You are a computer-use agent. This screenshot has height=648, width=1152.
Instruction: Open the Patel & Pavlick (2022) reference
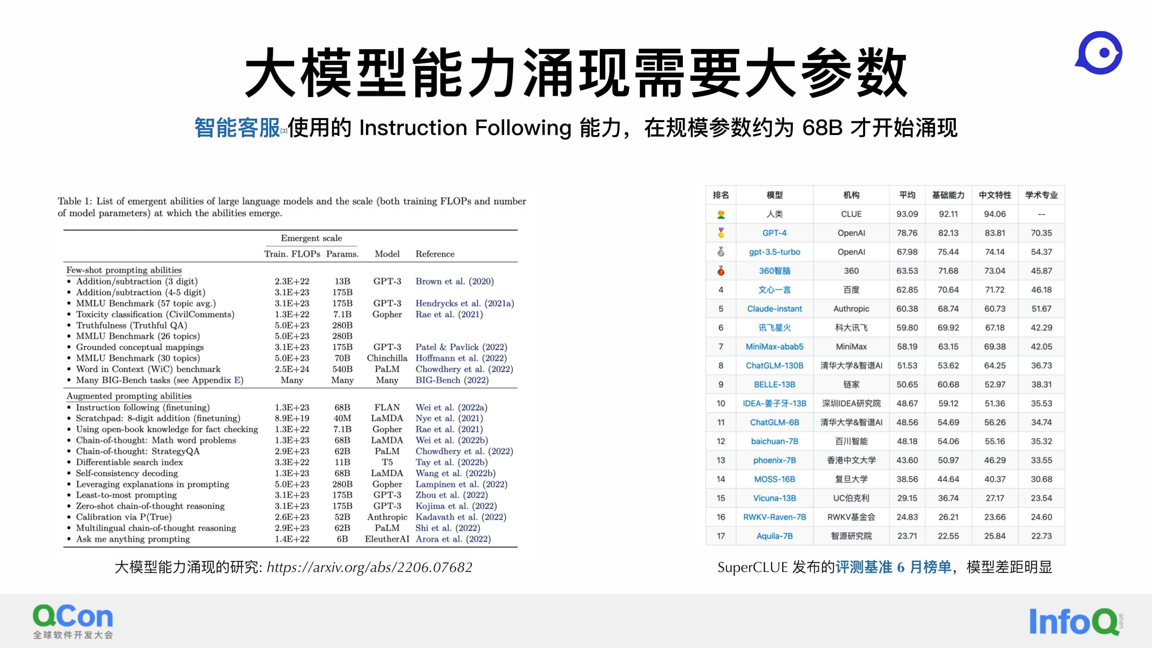pyautogui.click(x=461, y=347)
